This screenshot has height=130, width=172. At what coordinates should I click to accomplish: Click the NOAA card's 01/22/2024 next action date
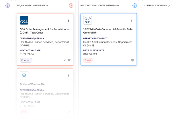90,54
